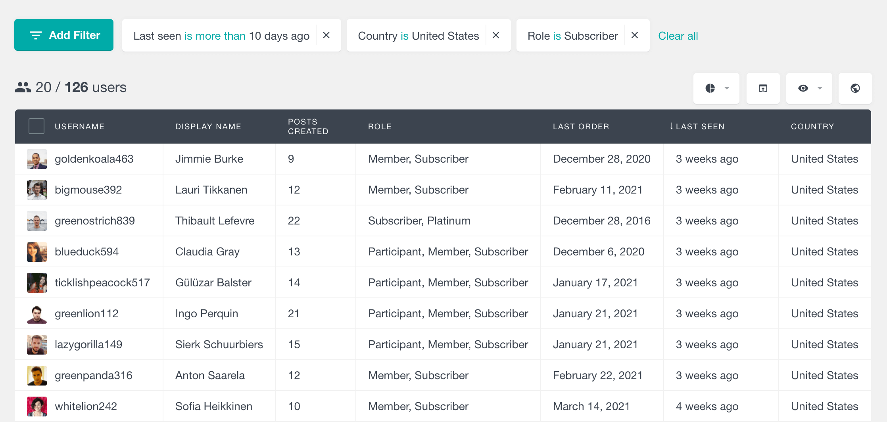Click the blueduck594 avatar
887x422 pixels.
(37, 252)
